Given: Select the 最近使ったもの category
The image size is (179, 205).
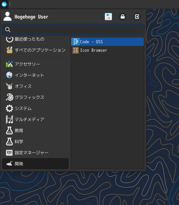Looking at the screenshot, I should 35,39.
